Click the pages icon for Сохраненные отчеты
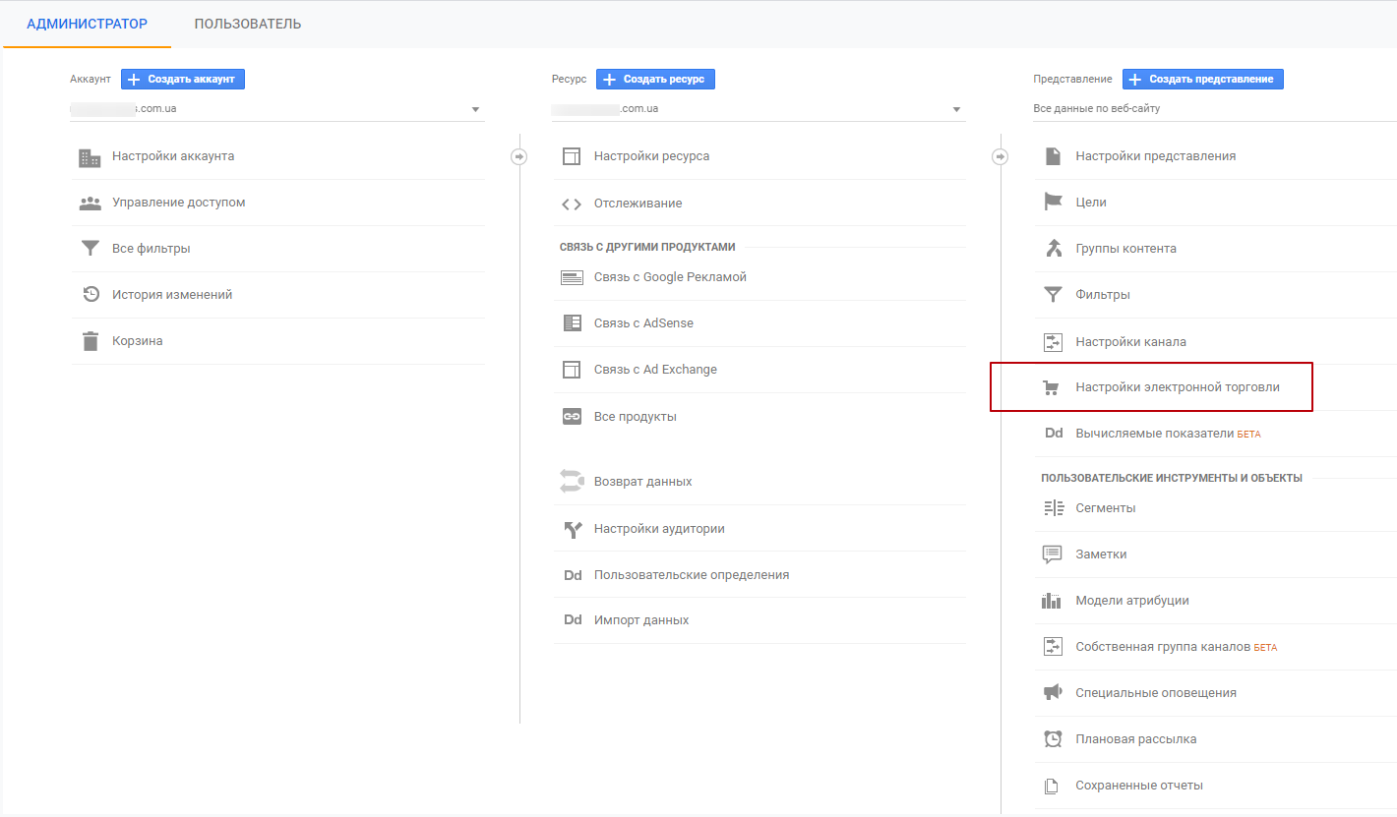 pyautogui.click(x=1051, y=786)
